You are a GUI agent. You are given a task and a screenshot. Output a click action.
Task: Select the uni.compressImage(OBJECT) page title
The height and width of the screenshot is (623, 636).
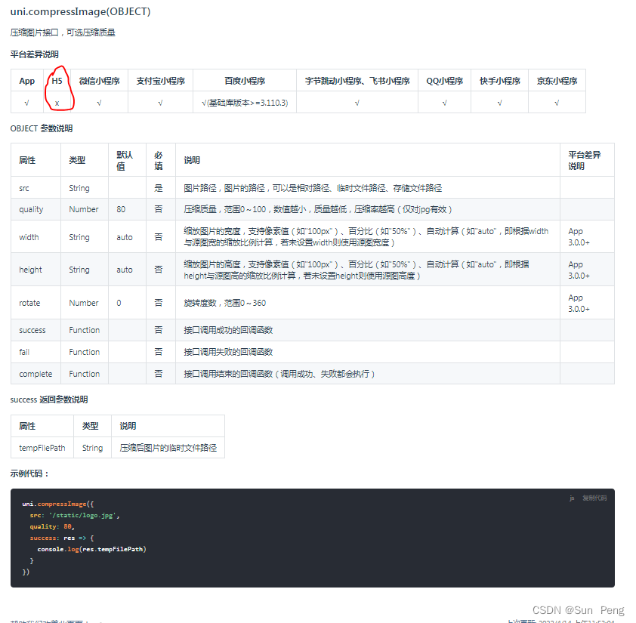coord(79,11)
